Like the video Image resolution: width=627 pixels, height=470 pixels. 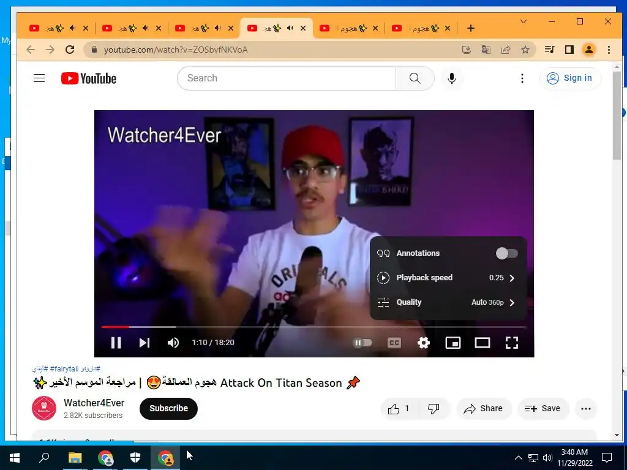[x=399, y=408]
